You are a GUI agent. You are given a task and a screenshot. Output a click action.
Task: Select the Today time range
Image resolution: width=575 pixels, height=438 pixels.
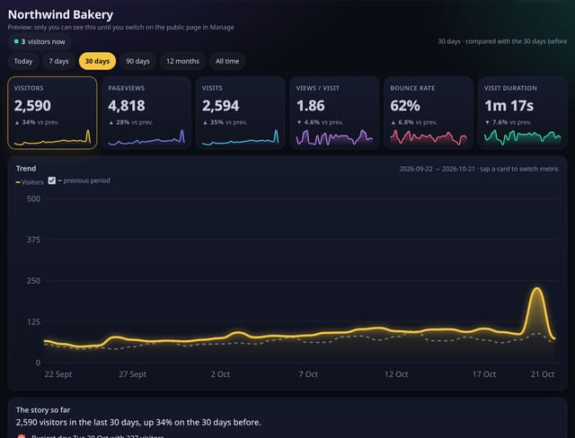pos(23,61)
